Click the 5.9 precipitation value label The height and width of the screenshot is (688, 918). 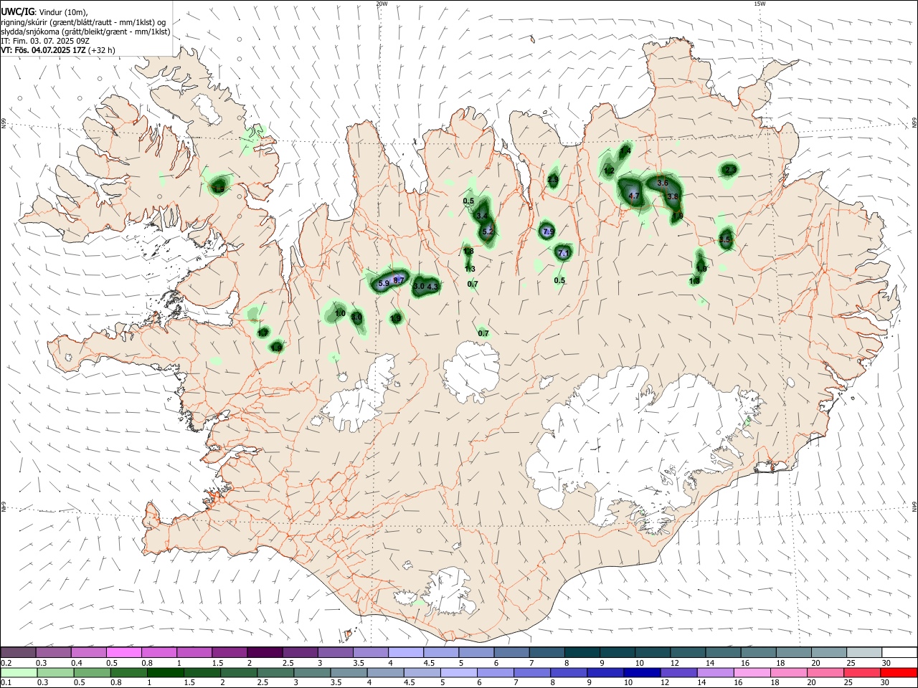pos(383,284)
